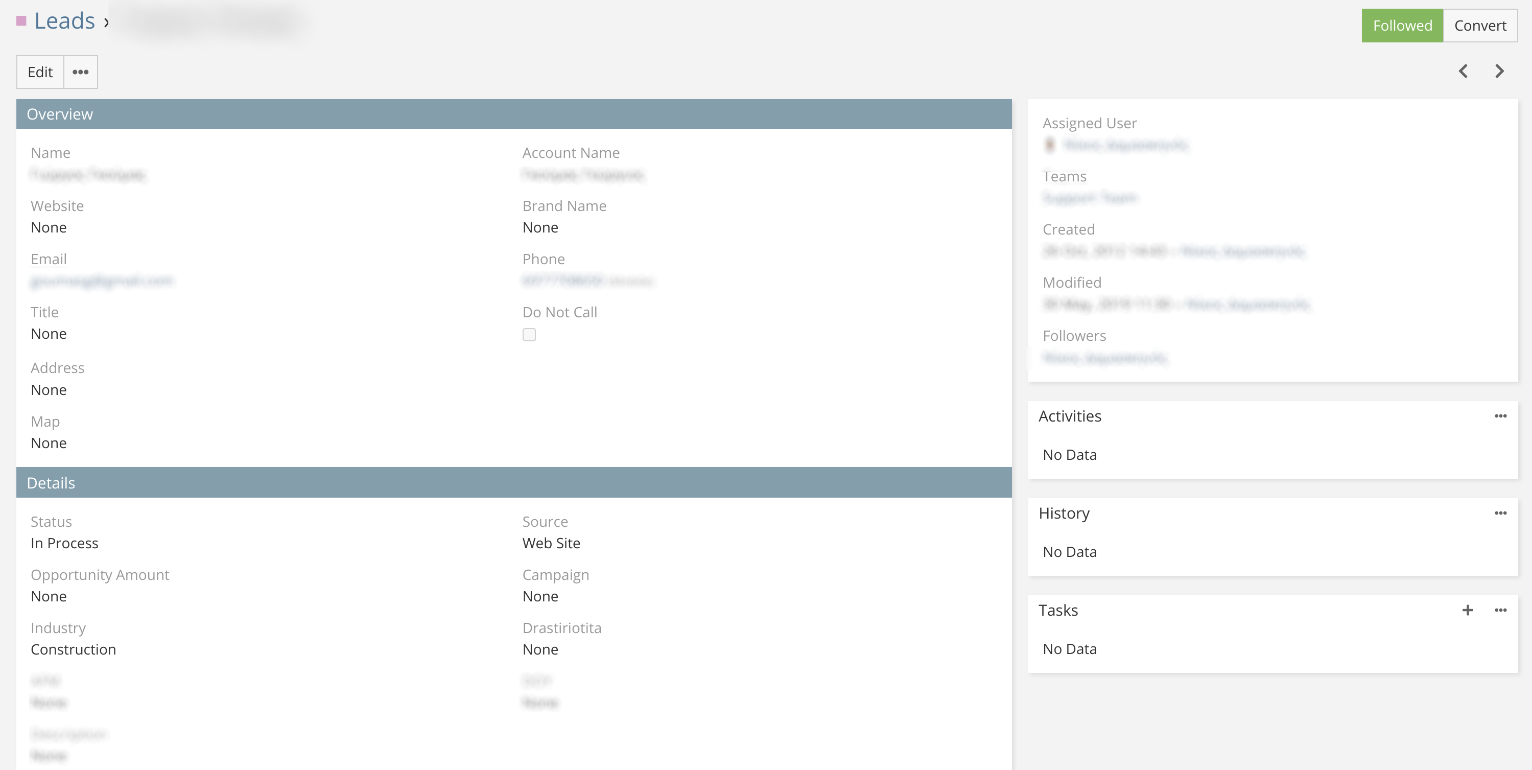Open the blurred Teams link
The image size is (1532, 770).
(x=1089, y=198)
